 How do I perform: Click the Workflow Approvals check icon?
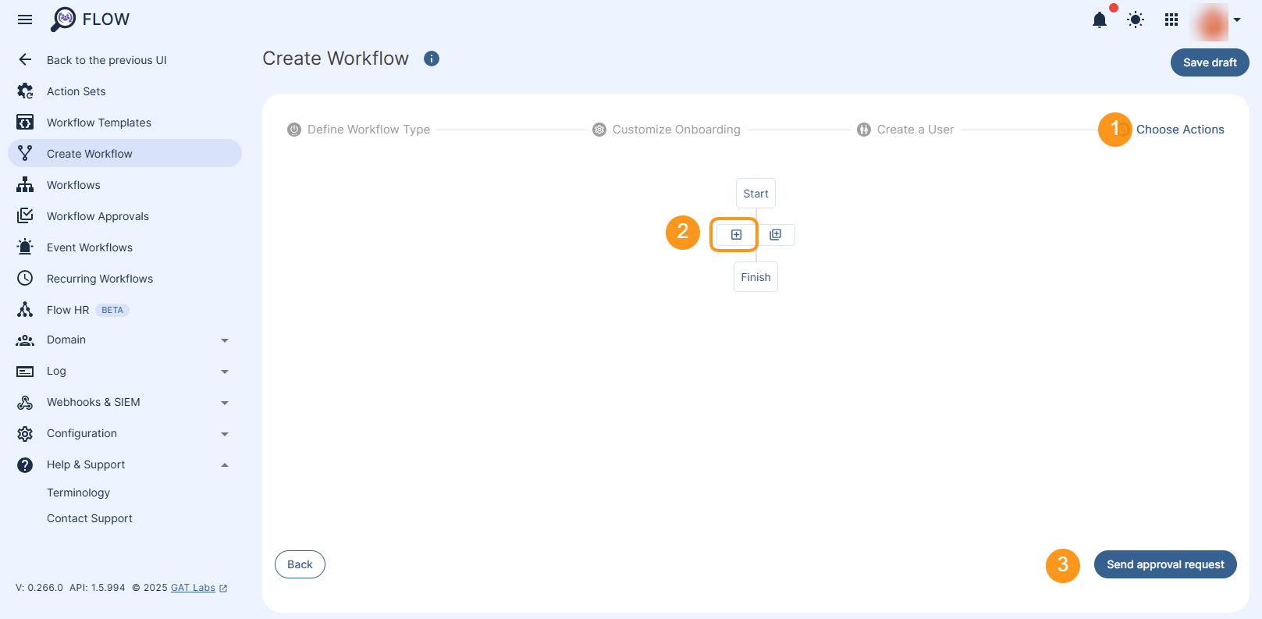(x=25, y=215)
